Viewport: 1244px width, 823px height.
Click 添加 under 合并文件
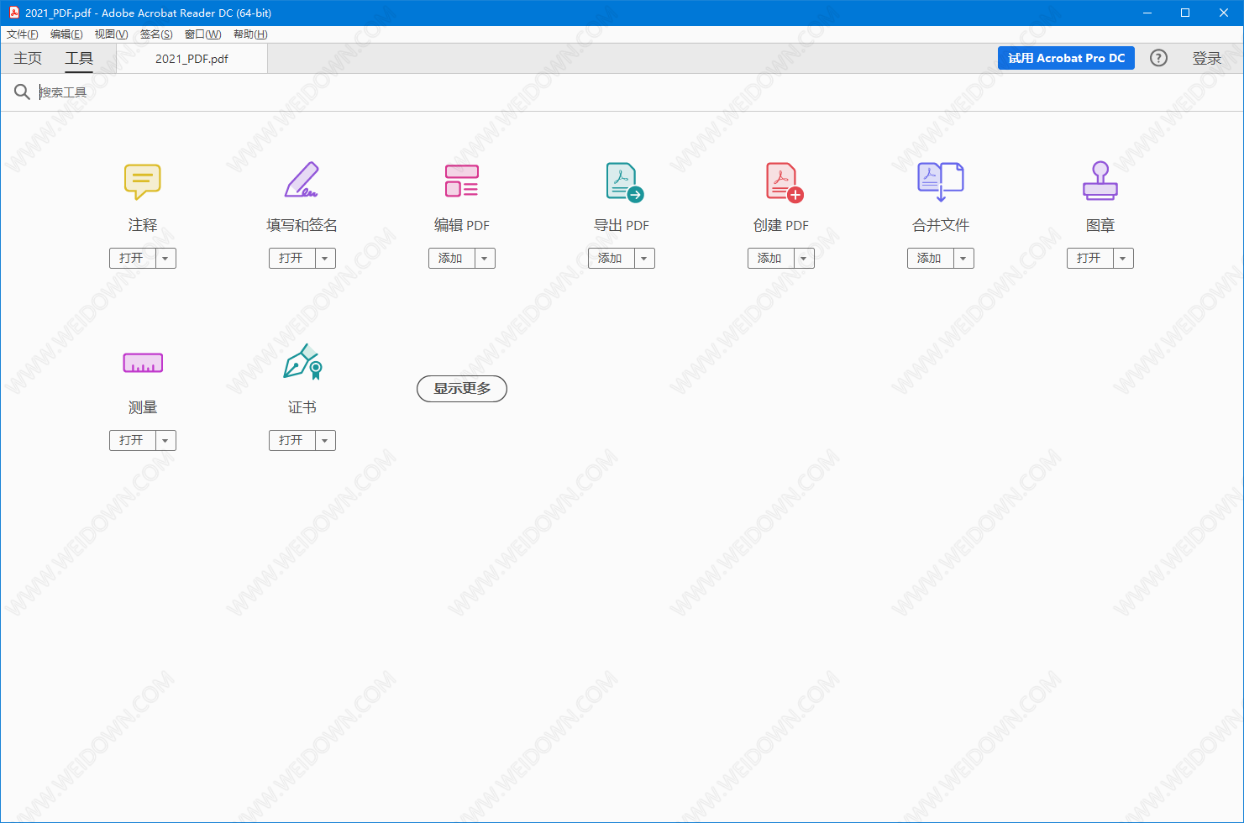click(x=931, y=259)
